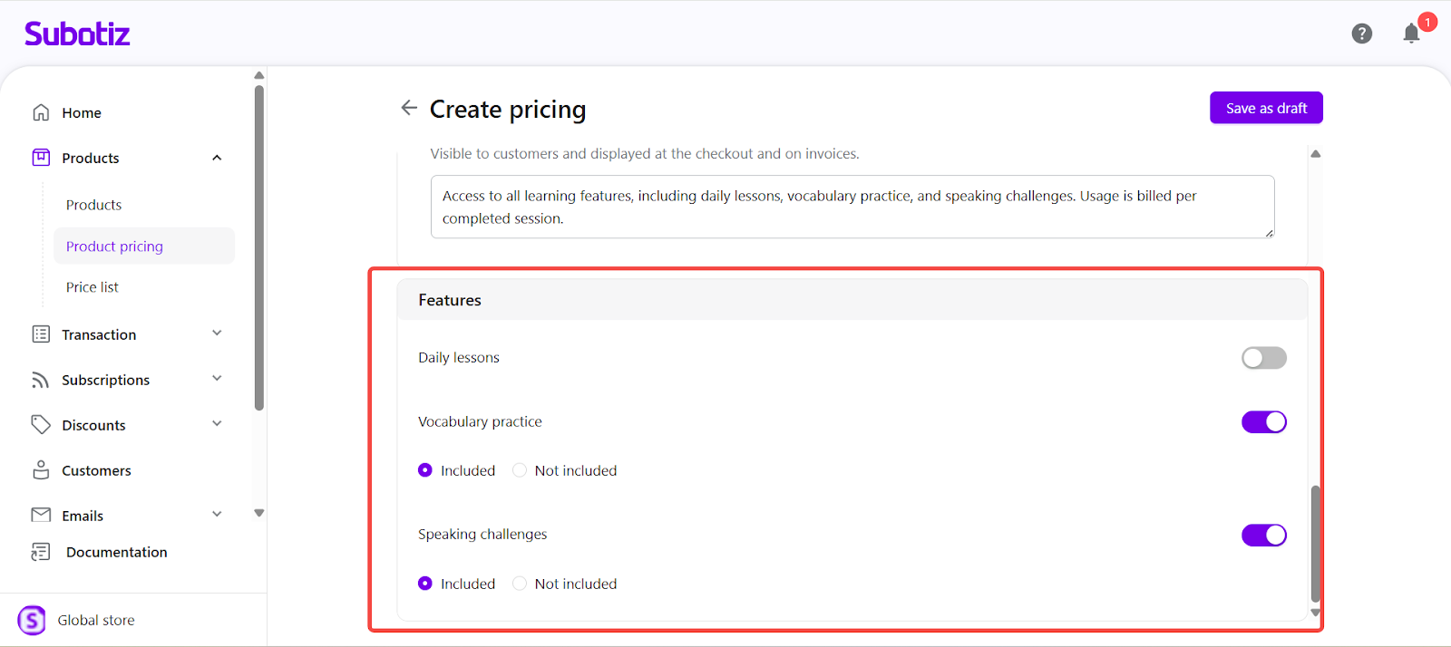The width and height of the screenshot is (1451, 647).
Task: Click the Save as draft button
Action: 1266,108
